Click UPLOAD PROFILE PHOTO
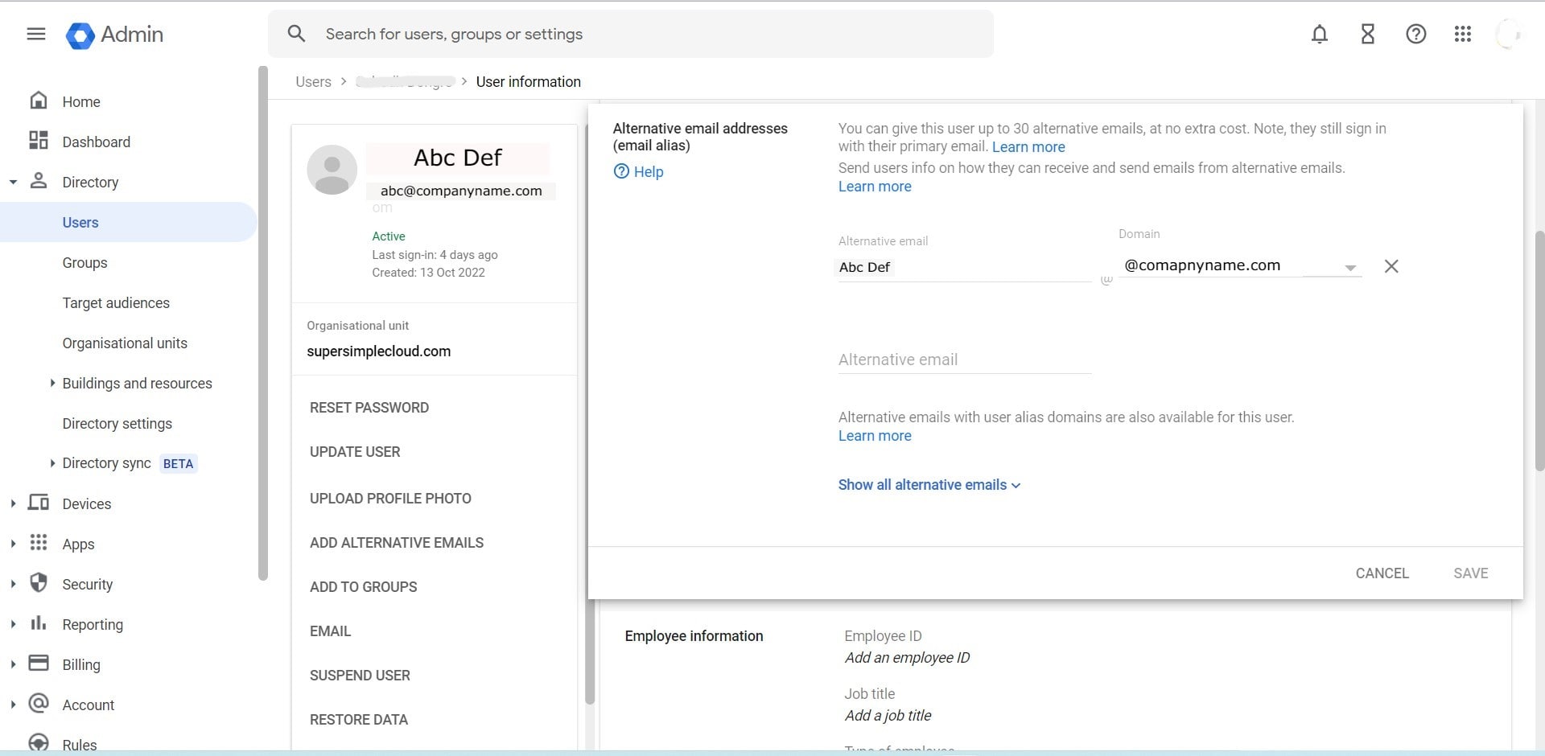1545x756 pixels. click(x=390, y=499)
